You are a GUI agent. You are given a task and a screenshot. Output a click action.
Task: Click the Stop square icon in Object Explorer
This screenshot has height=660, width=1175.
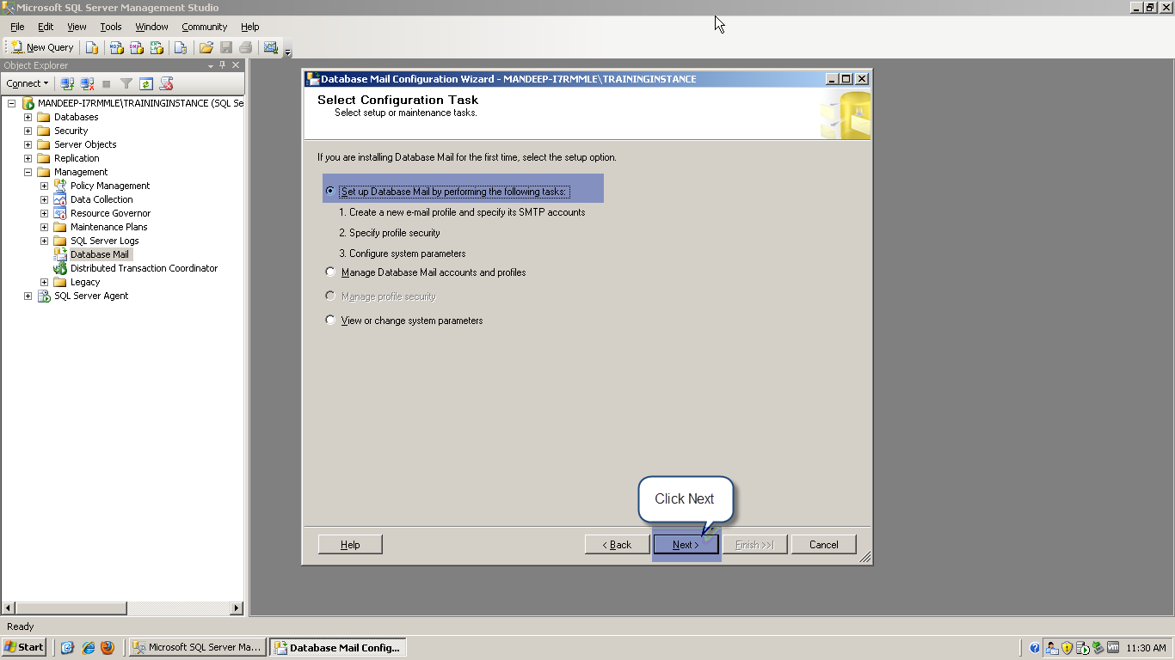pos(107,83)
